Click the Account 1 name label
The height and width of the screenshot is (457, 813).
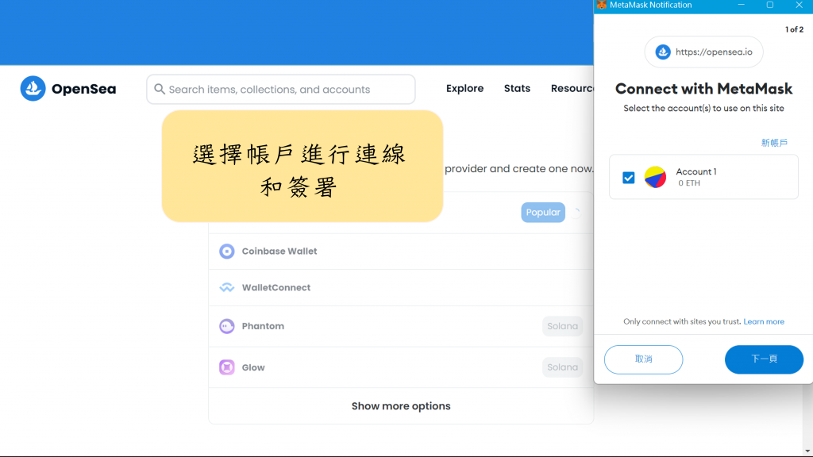pyautogui.click(x=695, y=171)
